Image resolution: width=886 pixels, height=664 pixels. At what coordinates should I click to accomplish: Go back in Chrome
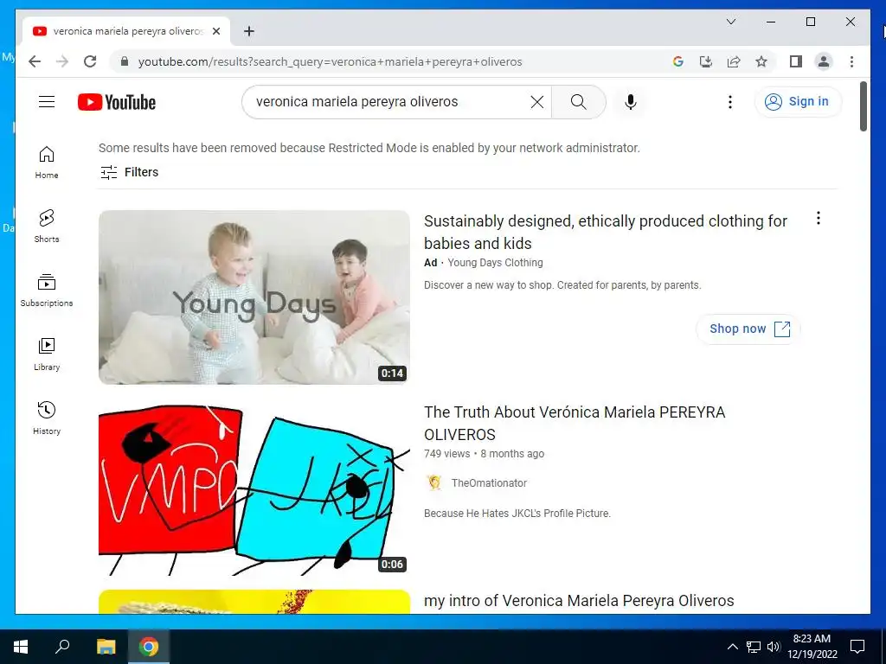35,61
